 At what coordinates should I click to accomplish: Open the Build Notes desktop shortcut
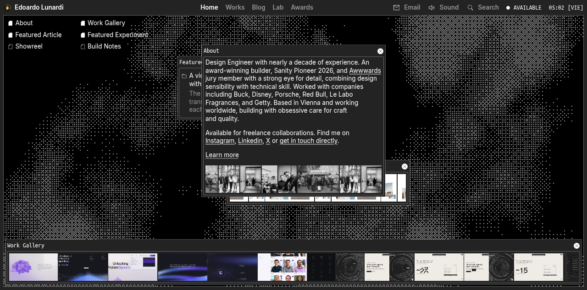[x=100, y=46]
